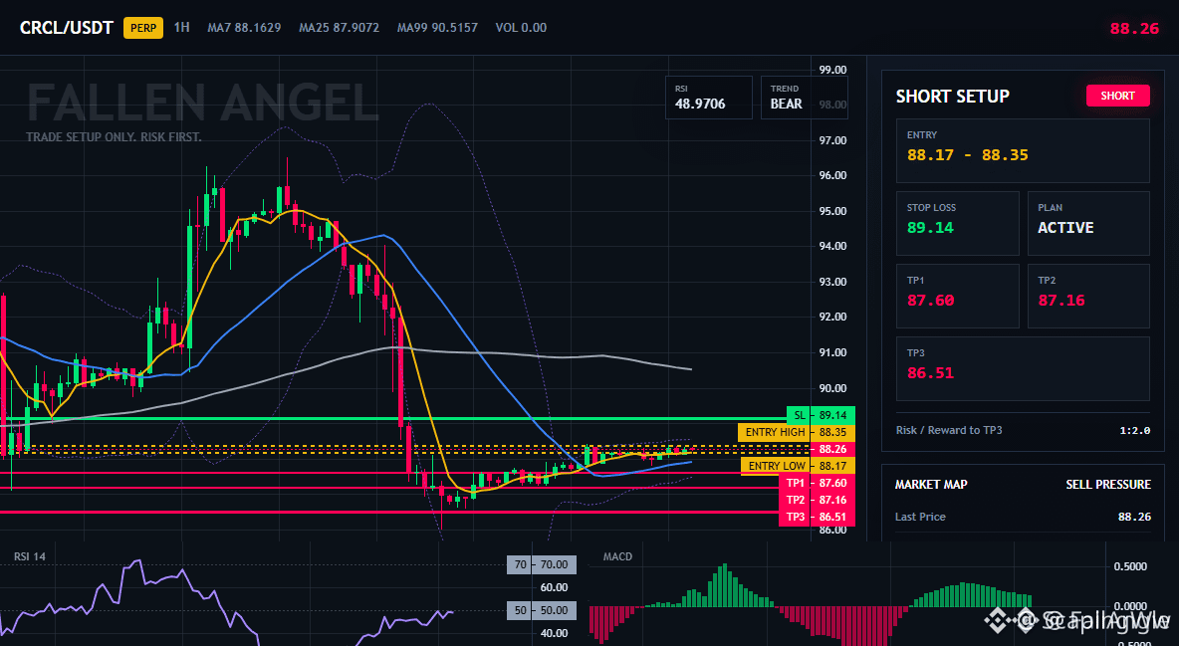Click the 70 70.00 RSI level tag
1179x646 pixels.
tap(542, 564)
